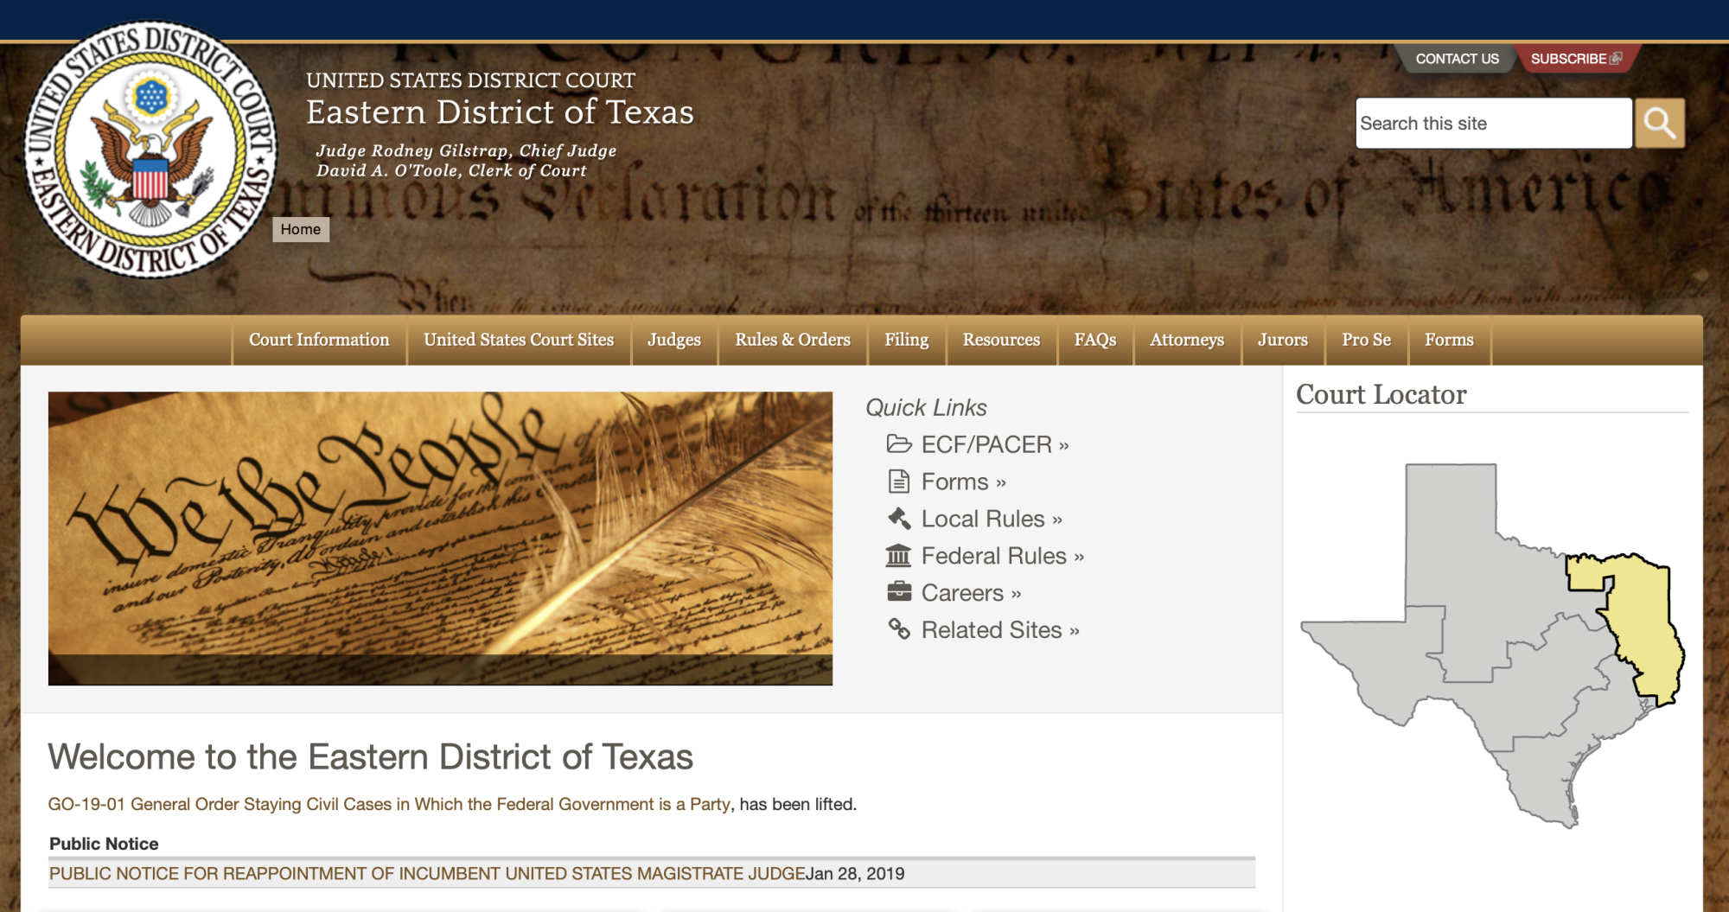This screenshot has height=912, width=1729.
Task: Click the We the People banner image
Action: pyautogui.click(x=440, y=539)
